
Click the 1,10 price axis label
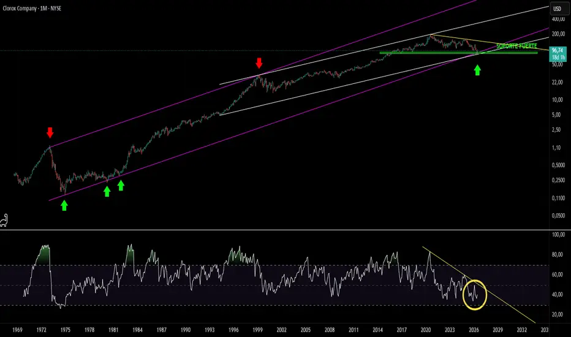tap(556, 148)
